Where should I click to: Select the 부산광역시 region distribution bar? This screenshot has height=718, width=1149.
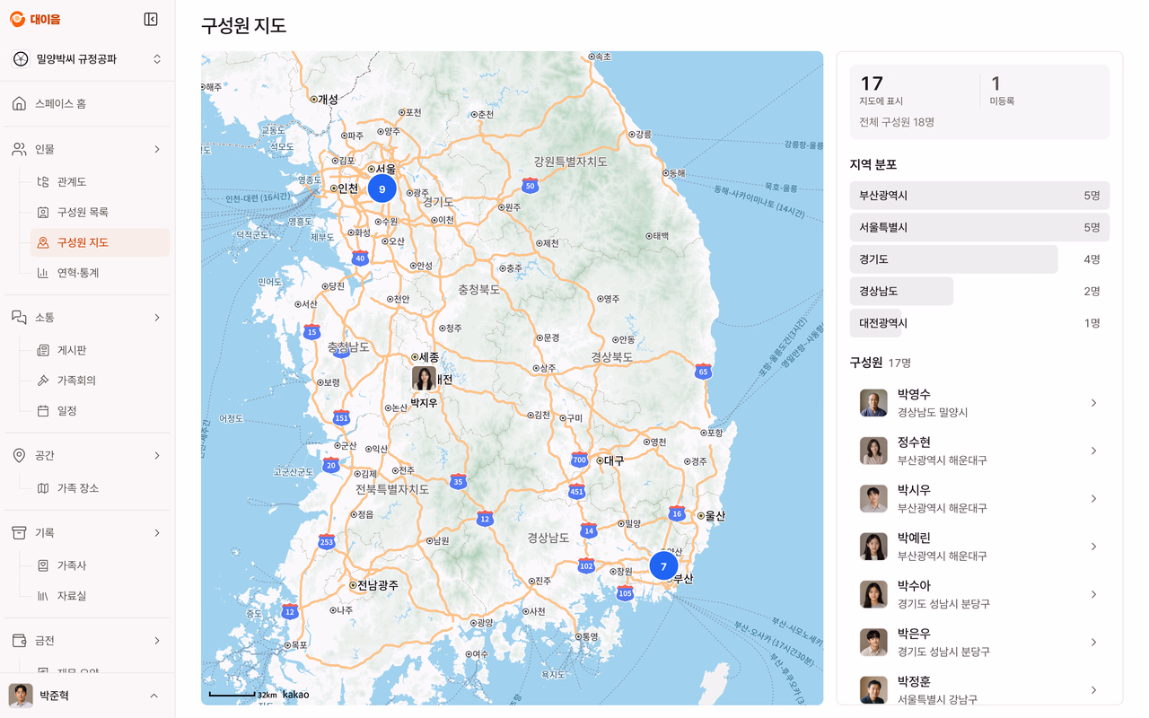(x=979, y=195)
